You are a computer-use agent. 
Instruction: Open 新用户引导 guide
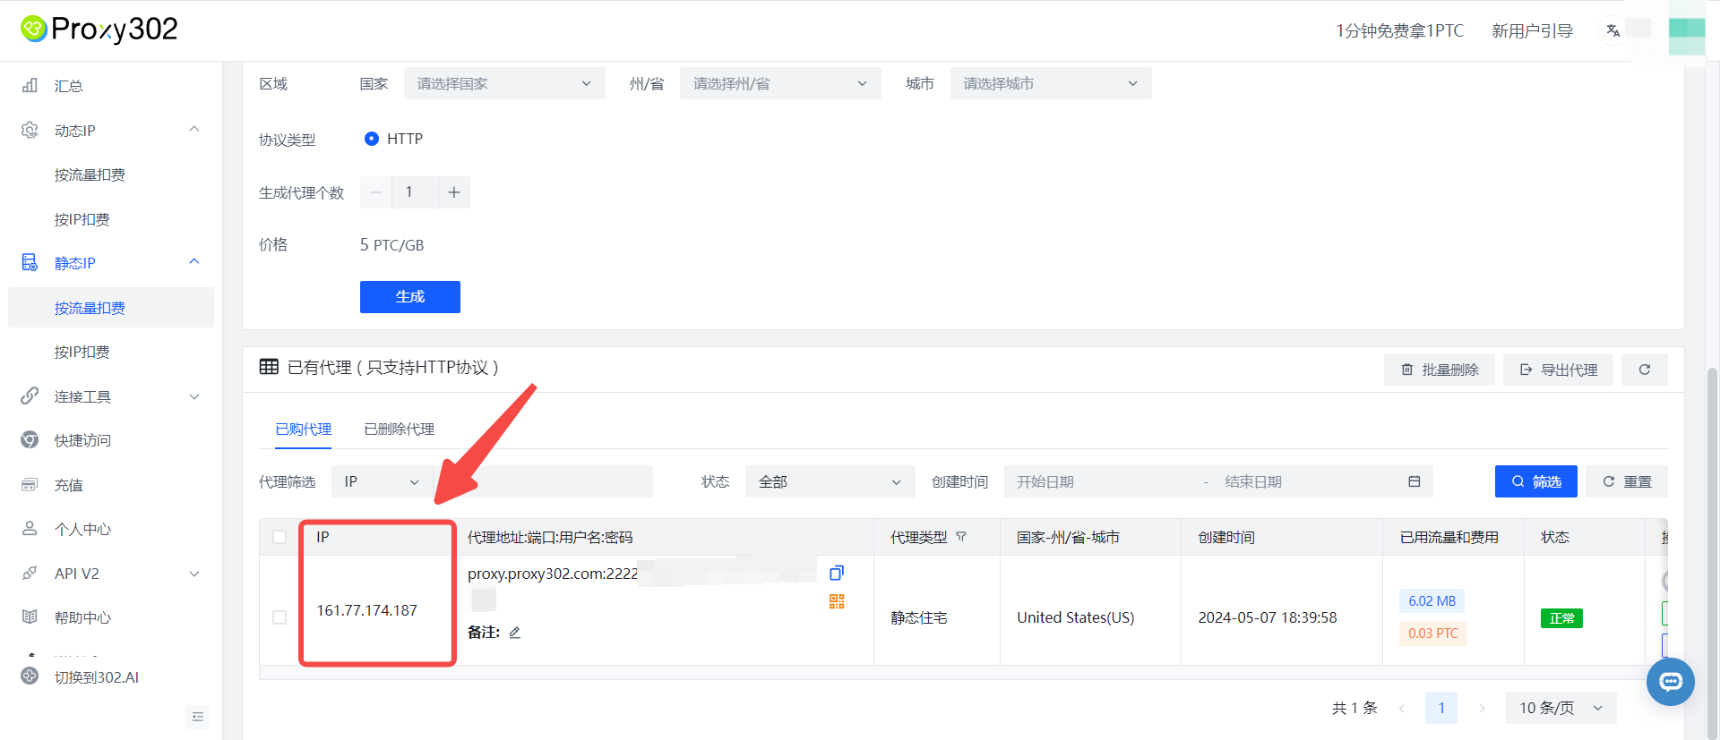tap(1532, 31)
